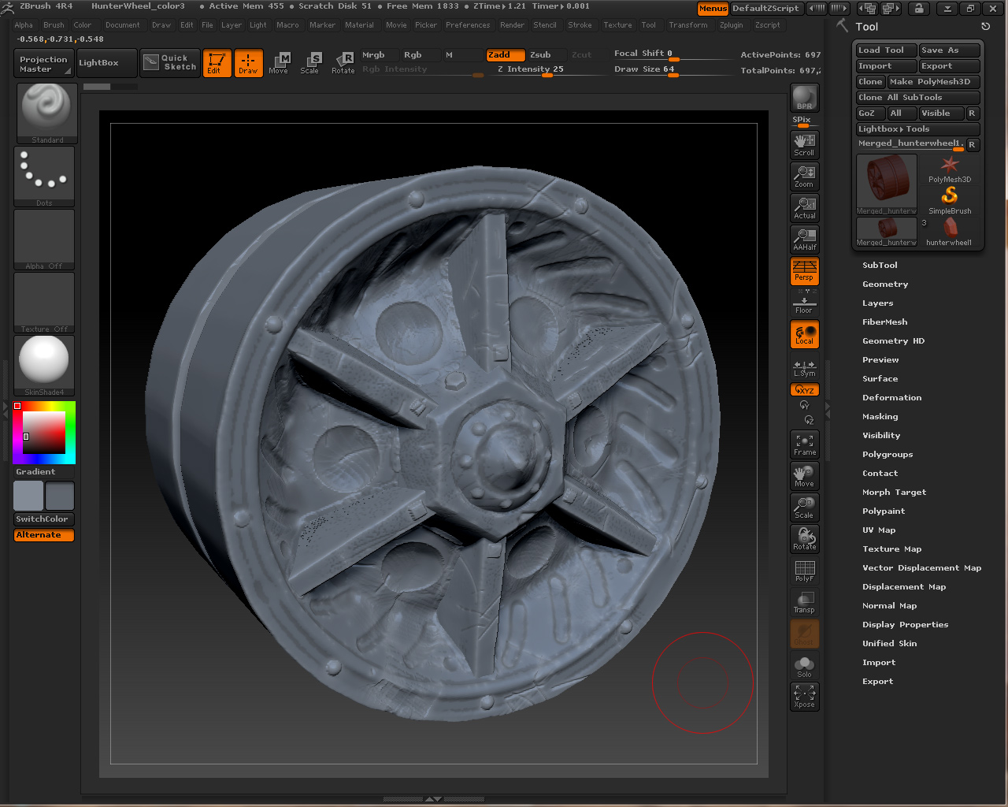This screenshot has height=807, width=1008.
Task: Click the BPR render icon
Action: coord(804,98)
